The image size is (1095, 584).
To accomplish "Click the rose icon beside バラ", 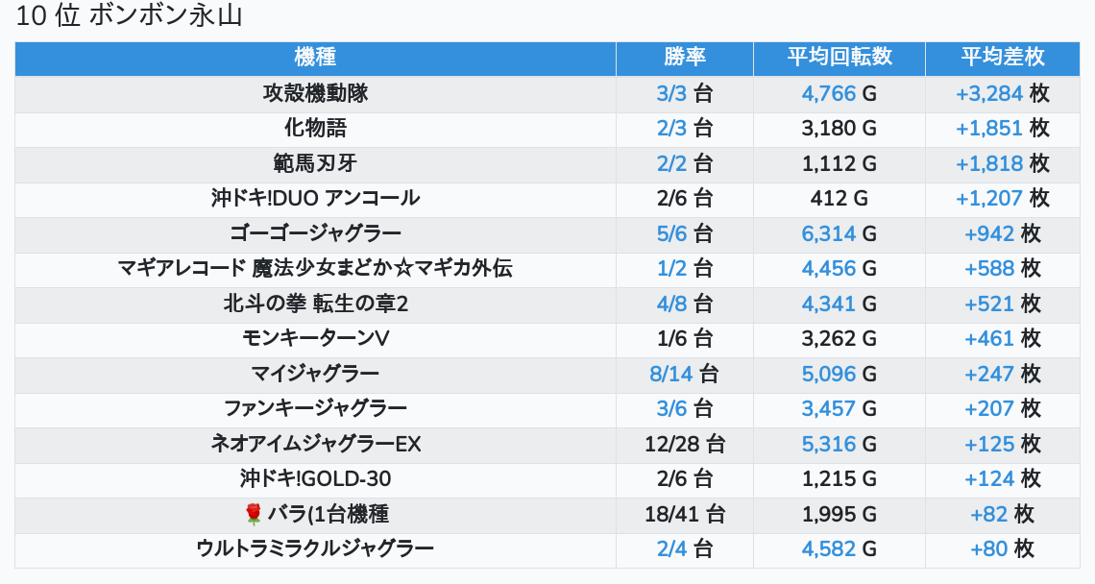I will (254, 515).
